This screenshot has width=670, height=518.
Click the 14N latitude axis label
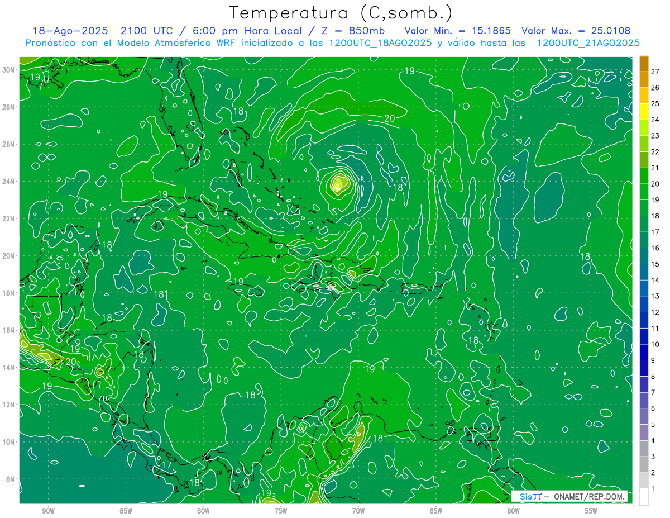[x=8, y=368]
